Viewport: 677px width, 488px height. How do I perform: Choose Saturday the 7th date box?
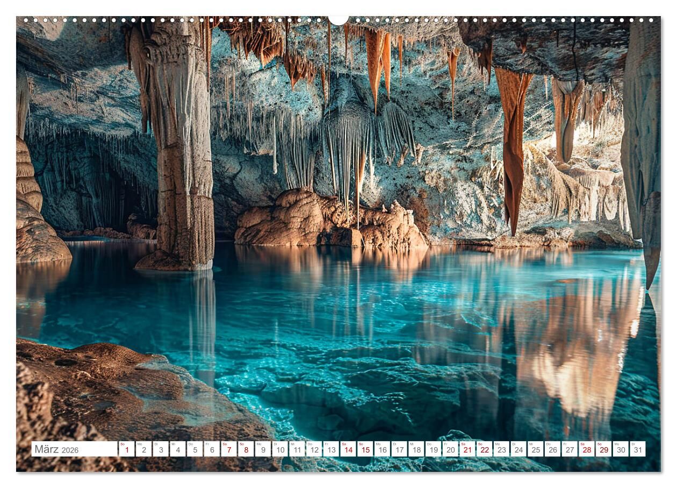[x=228, y=449]
